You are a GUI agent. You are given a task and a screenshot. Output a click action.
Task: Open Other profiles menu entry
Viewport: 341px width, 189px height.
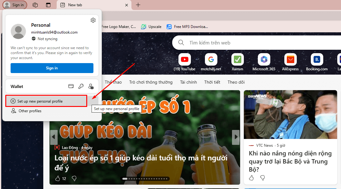tap(26, 111)
